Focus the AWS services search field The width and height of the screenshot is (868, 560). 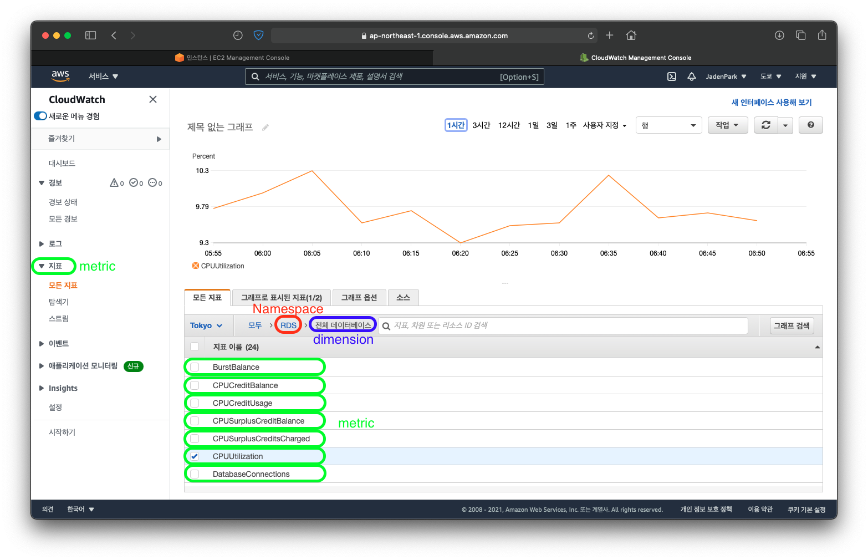[395, 77]
